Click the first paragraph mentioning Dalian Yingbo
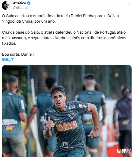This screenshot has height=157, width=134. [x=60, y=19]
